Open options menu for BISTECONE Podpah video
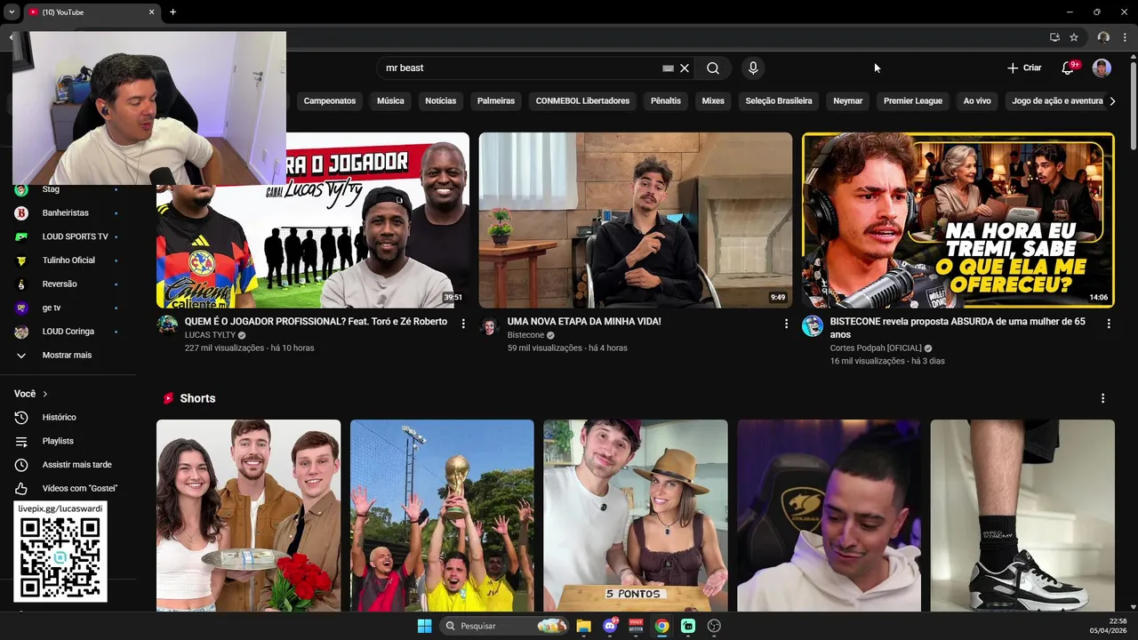The width and height of the screenshot is (1138, 640). click(x=1109, y=324)
